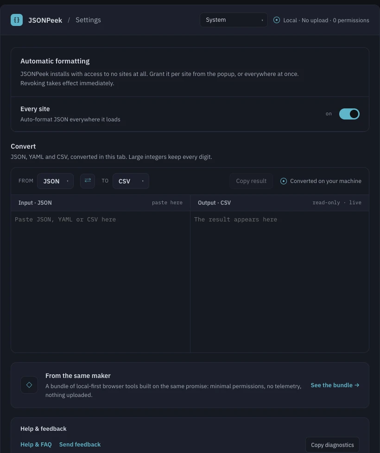Viewport: 380px width, 453px height.
Task: Click the JSONPeek title in the header
Action: point(45,20)
